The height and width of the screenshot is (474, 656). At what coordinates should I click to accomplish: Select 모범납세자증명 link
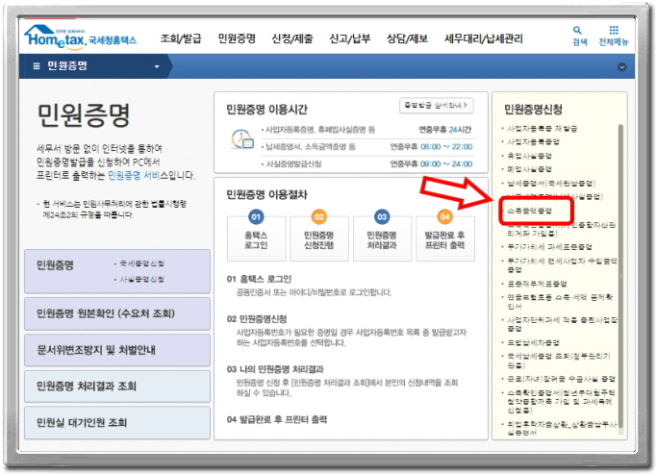click(533, 342)
